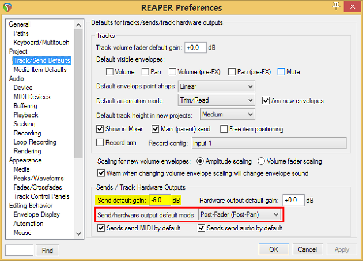Select Track/Send Defaults page
Image resolution: width=363 pixels, height=261 pixels.
(x=42, y=60)
